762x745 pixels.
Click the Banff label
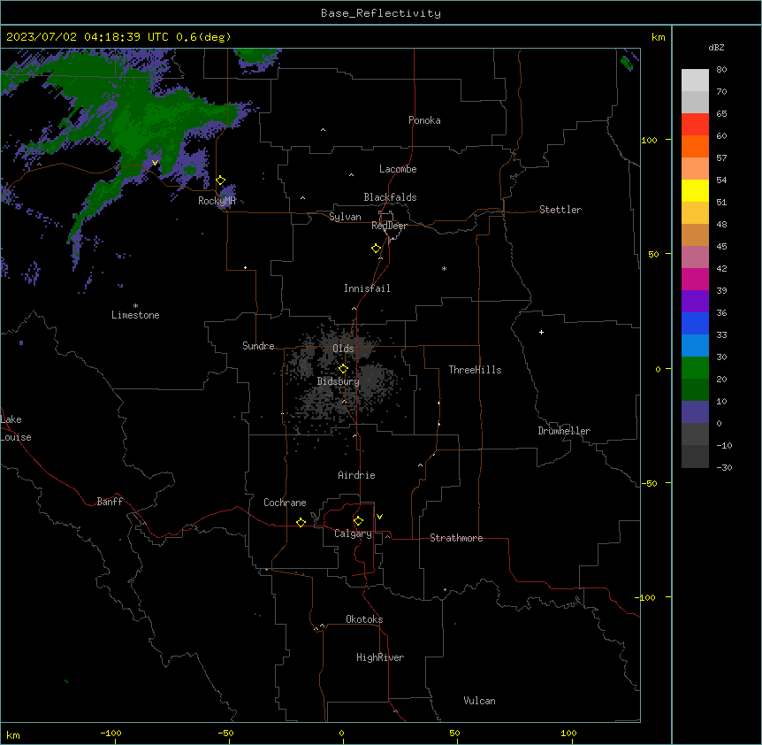pyautogui.click(x=110, y=502)
